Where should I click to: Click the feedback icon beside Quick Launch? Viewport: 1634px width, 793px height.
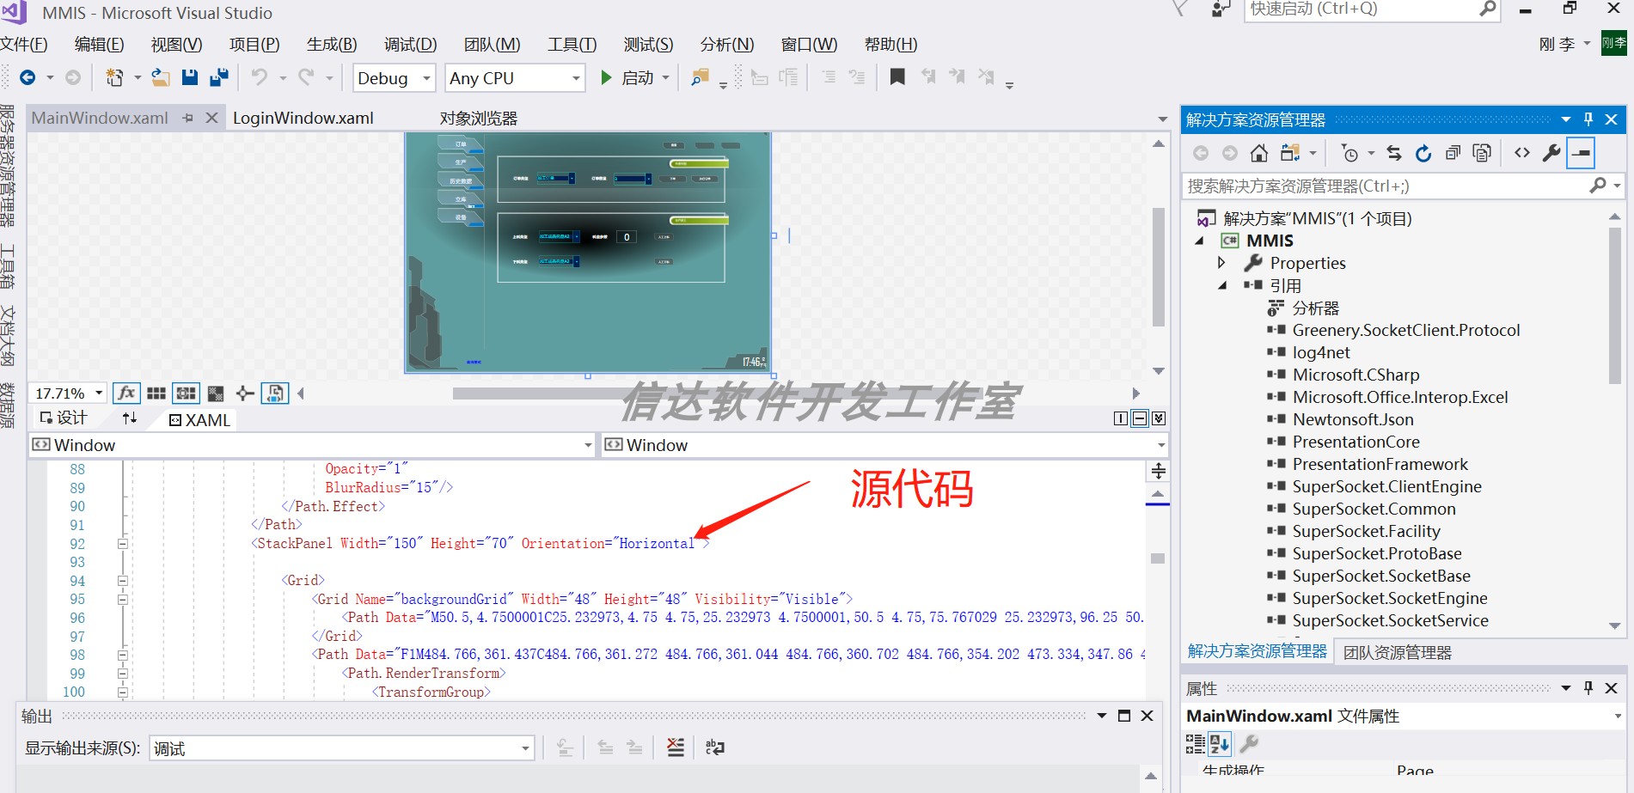[1221, 9]
